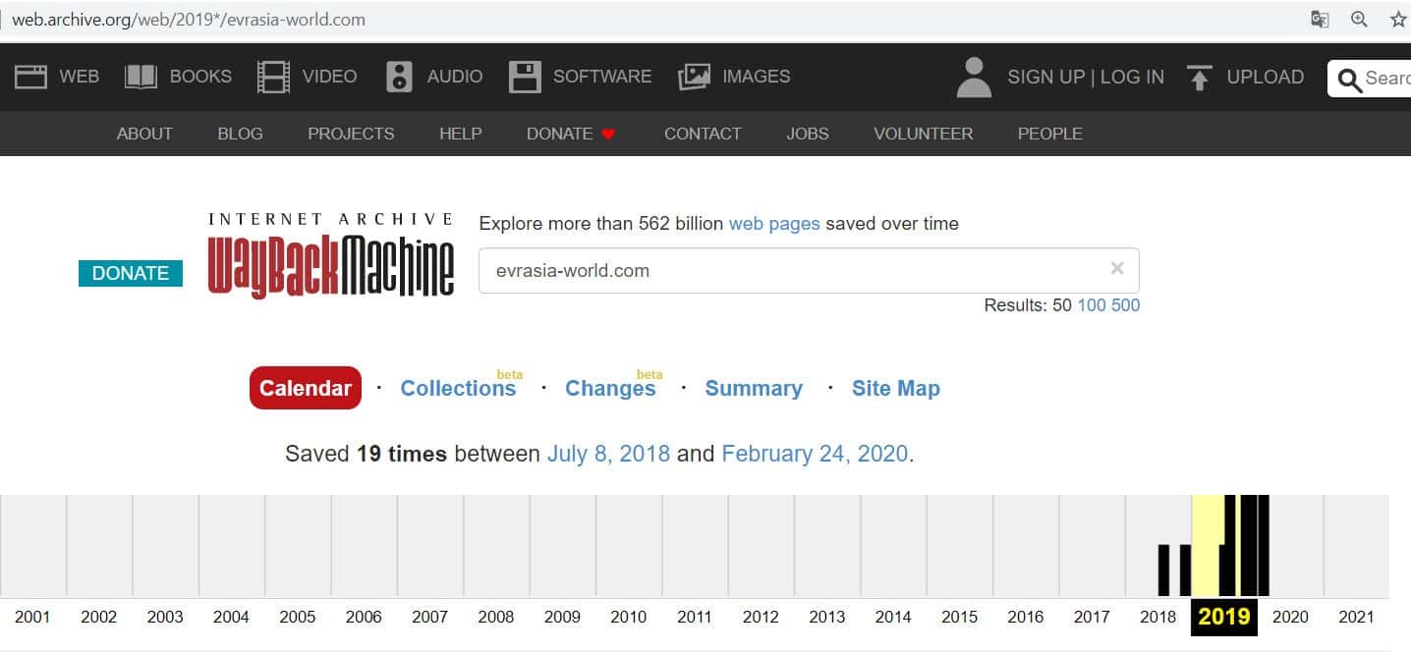Open the CONTACT page

[x=703, y=134]
